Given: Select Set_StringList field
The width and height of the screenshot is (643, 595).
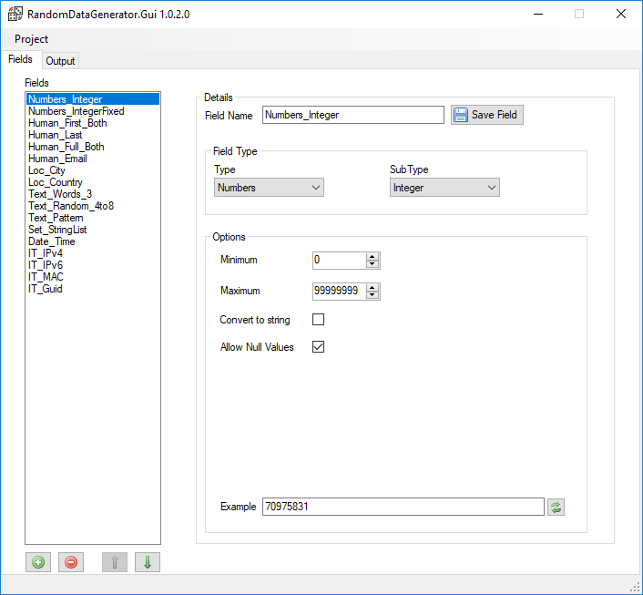Looking at the screenshot, I should (x=93, y=230).
